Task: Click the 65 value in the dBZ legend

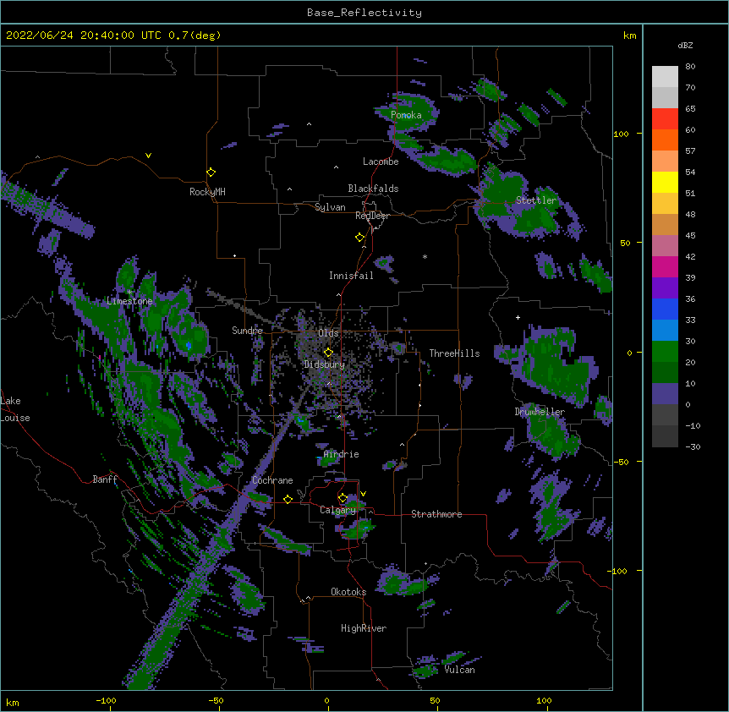Action: point(690,109)
